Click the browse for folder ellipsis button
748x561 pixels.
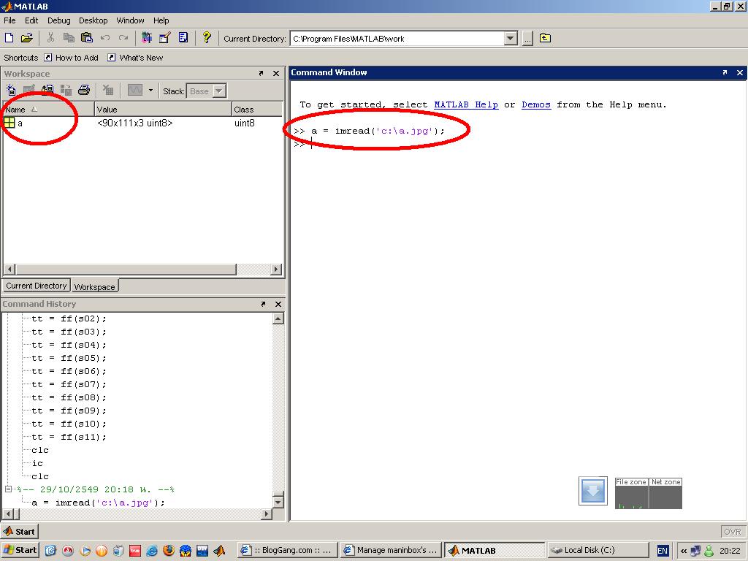point(527,39)
